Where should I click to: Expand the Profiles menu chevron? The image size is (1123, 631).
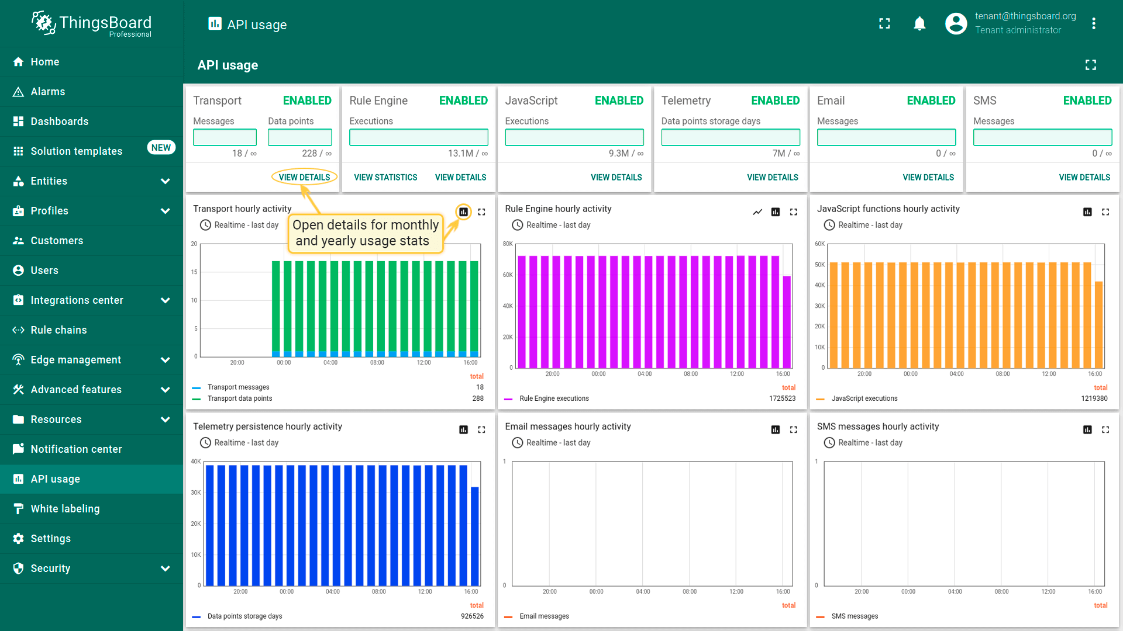[x=165, y=211]
